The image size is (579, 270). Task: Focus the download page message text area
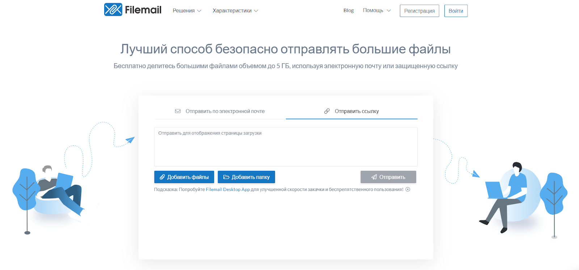pyautogui.click(x=286, y=147)
